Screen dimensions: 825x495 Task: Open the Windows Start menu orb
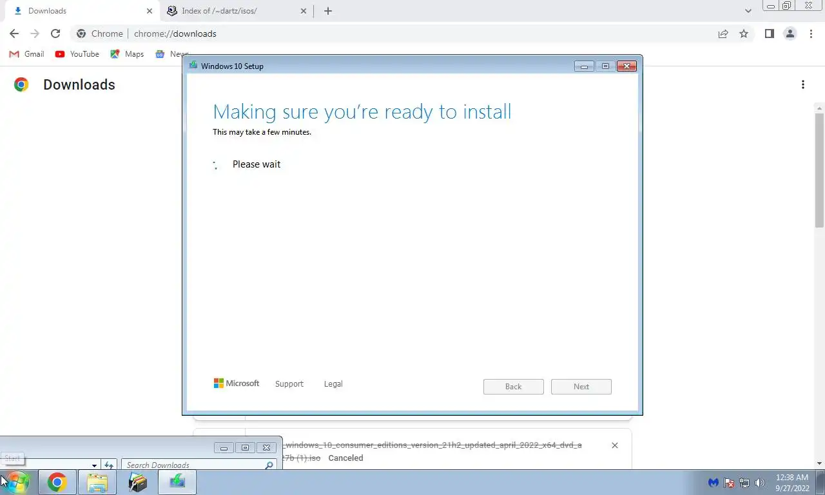coord(17,482)
